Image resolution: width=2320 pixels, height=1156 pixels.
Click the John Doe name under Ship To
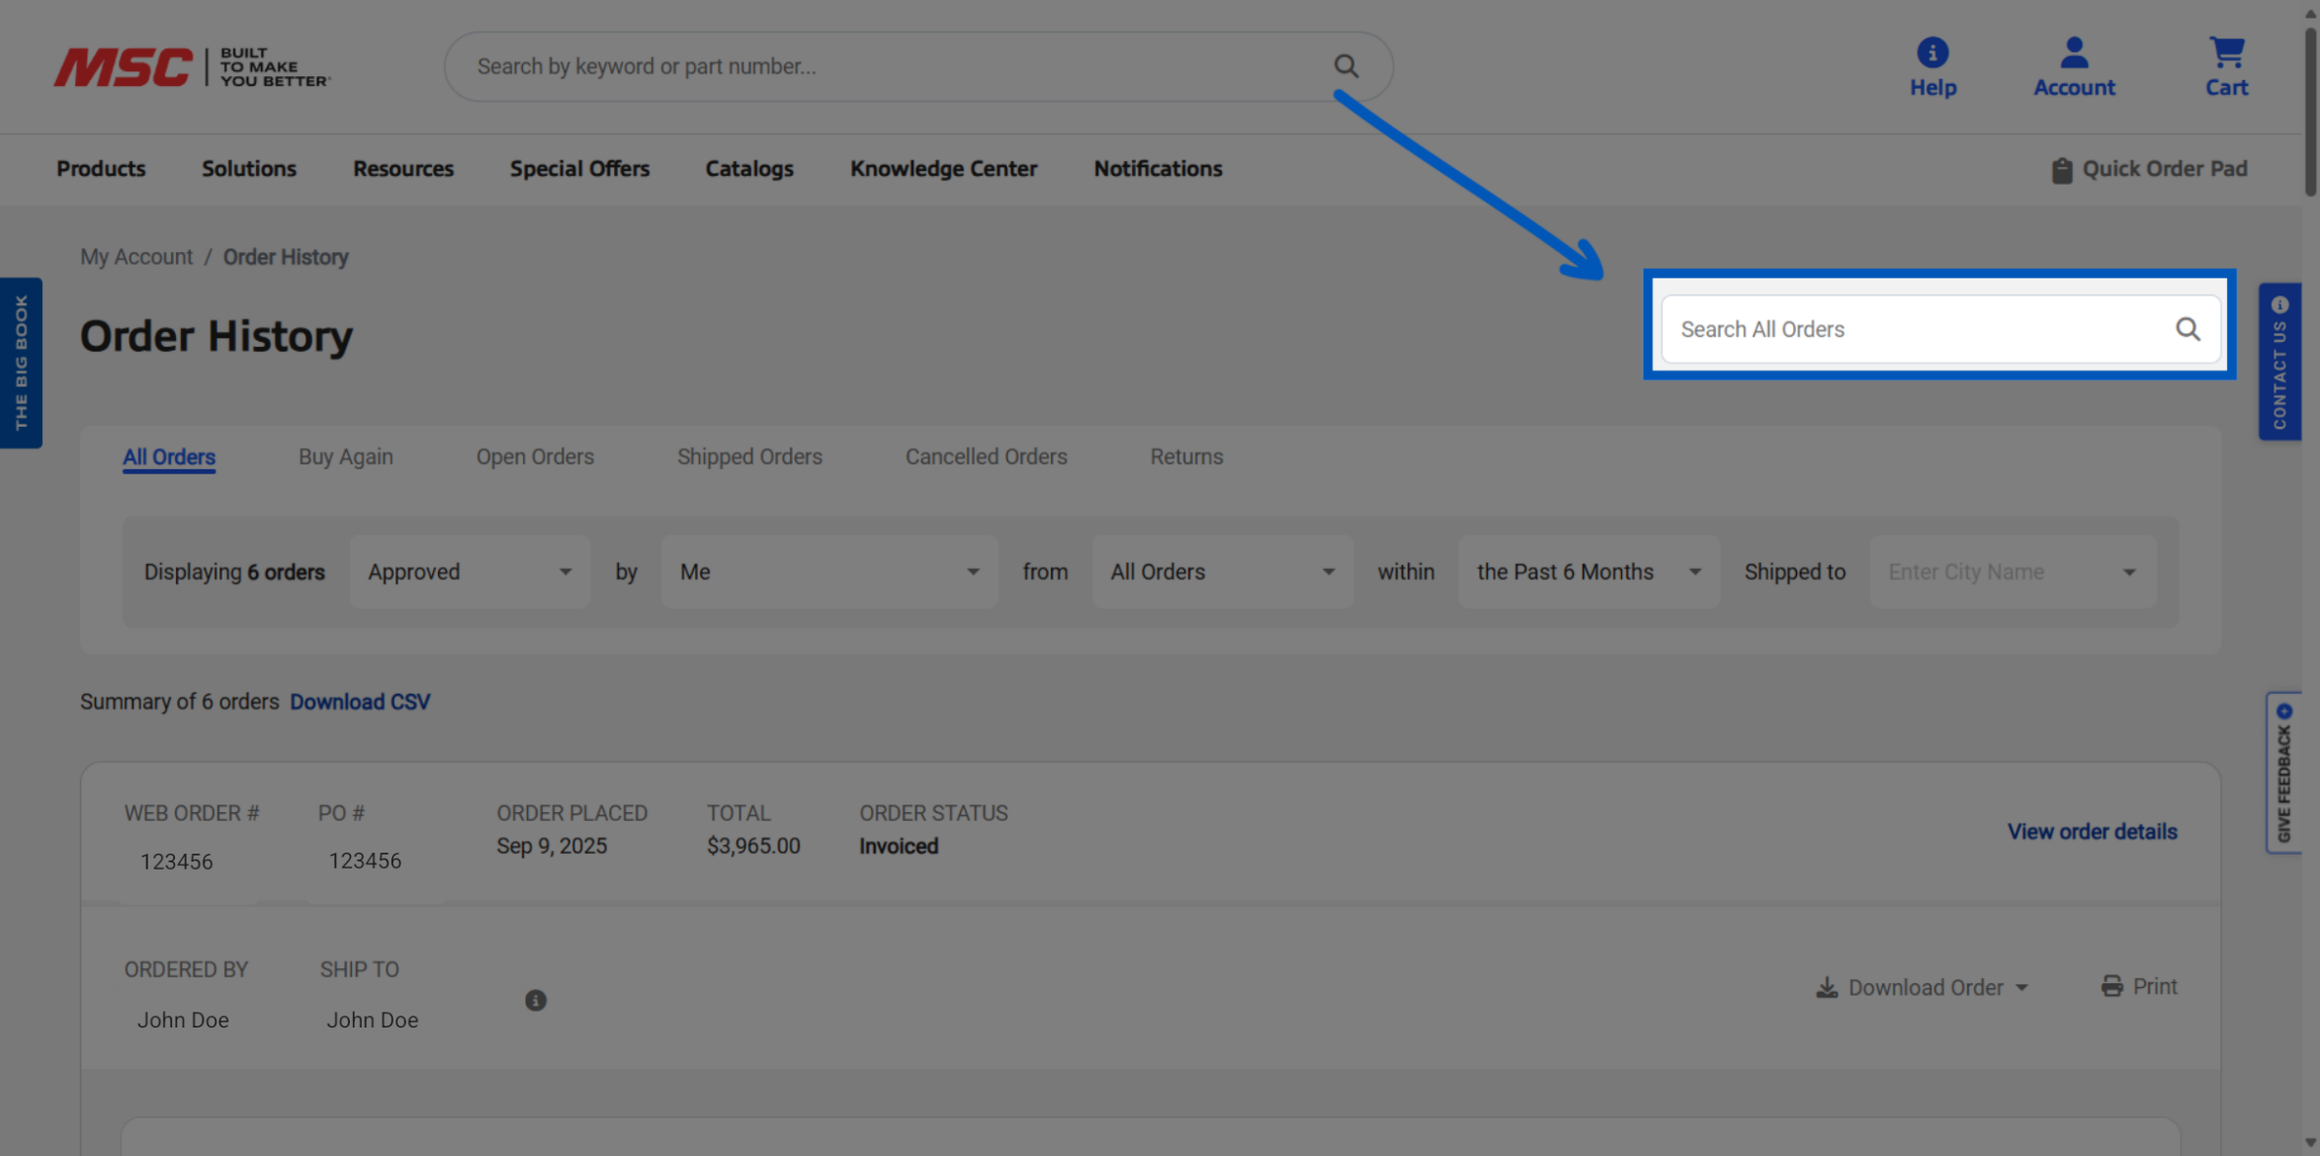373,1020
